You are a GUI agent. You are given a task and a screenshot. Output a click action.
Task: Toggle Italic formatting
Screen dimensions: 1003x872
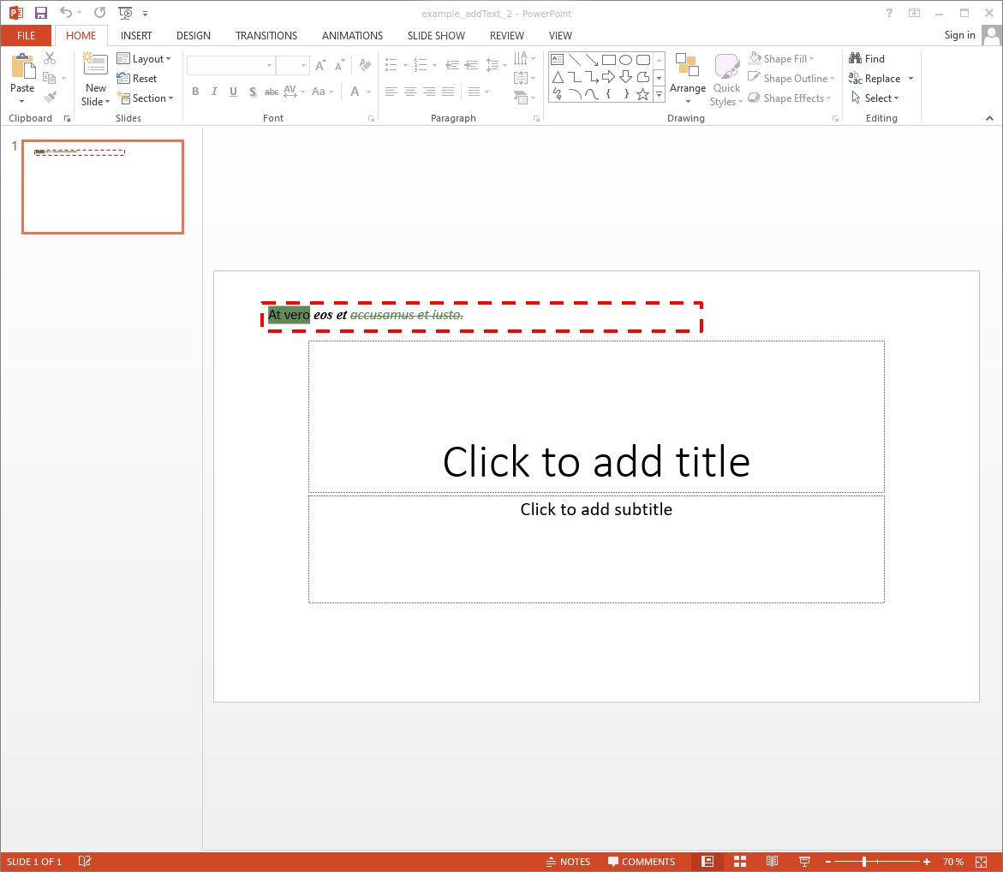tap(214, 92)
